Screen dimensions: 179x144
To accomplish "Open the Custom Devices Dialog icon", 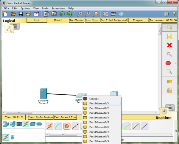I will coord(113,14).
